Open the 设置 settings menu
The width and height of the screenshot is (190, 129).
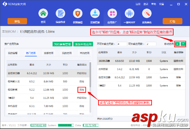[x=162, y=4]
